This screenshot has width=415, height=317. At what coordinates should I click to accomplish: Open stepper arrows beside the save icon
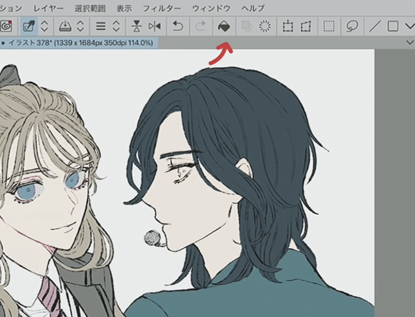(81, 27)
